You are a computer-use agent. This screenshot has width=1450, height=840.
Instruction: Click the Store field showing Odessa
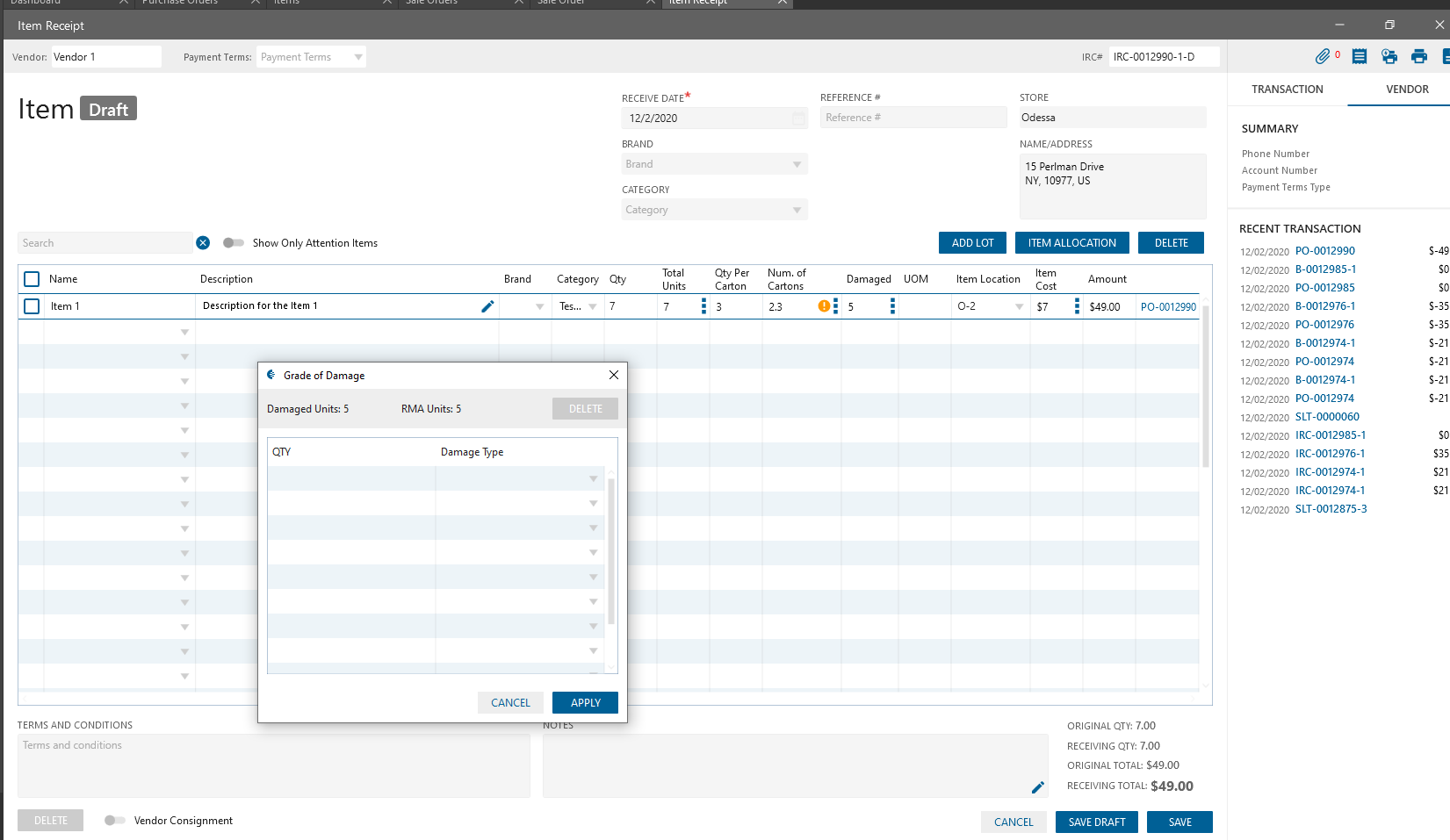(x=1113, y=118)
